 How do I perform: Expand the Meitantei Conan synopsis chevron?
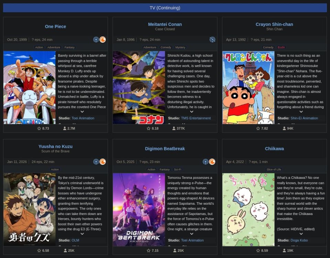coord(192,112)
